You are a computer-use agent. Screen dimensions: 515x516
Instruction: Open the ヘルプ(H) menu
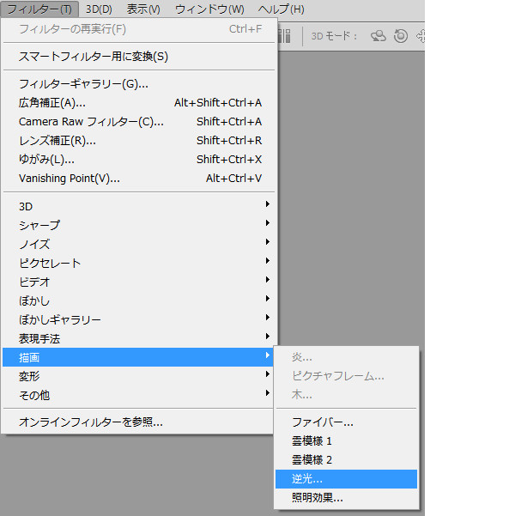pyautogui.click(x=280, y=9)
